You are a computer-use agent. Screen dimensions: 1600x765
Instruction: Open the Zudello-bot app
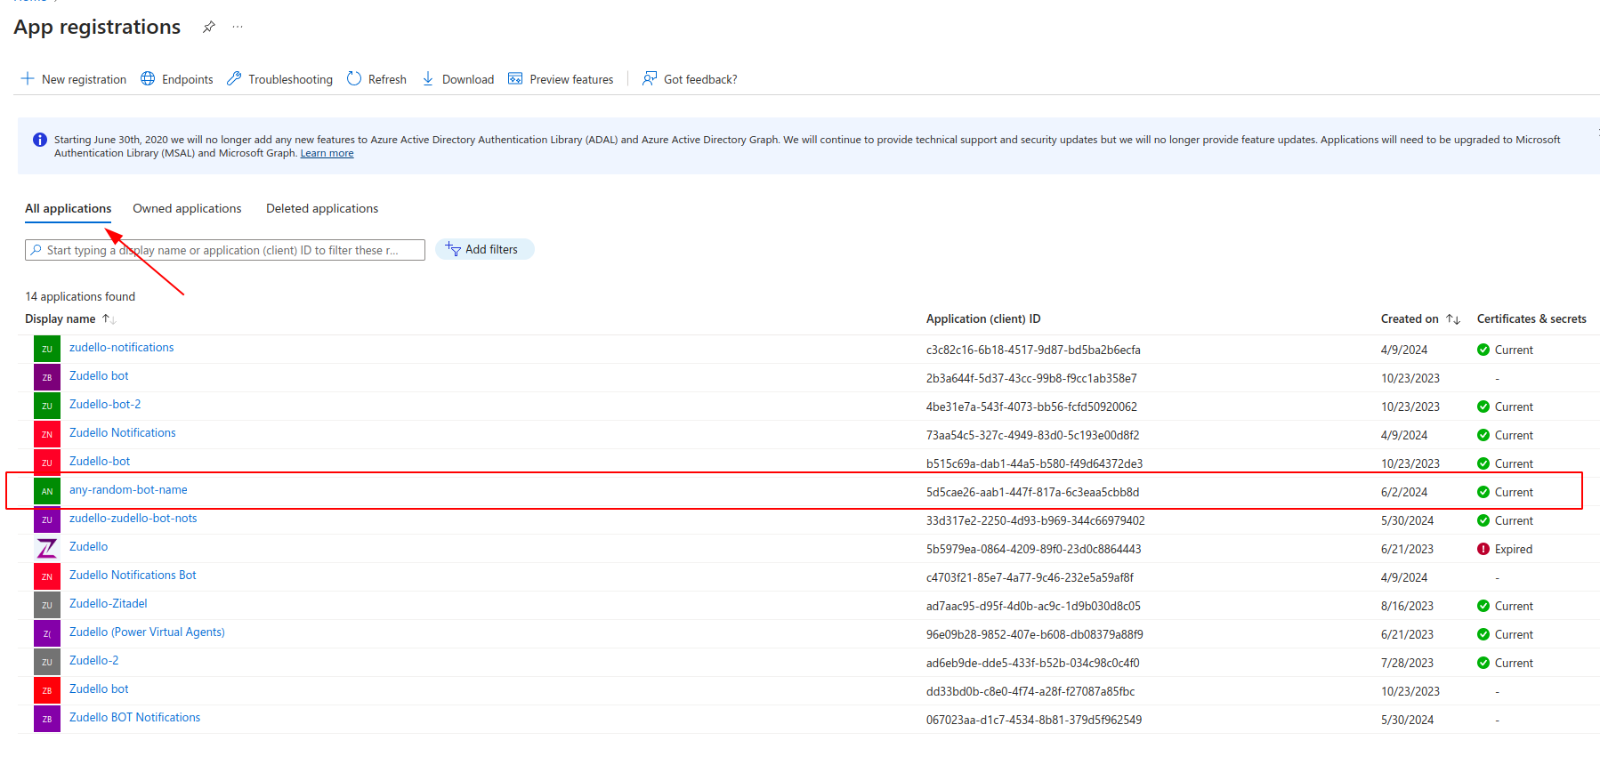point(100,462)
